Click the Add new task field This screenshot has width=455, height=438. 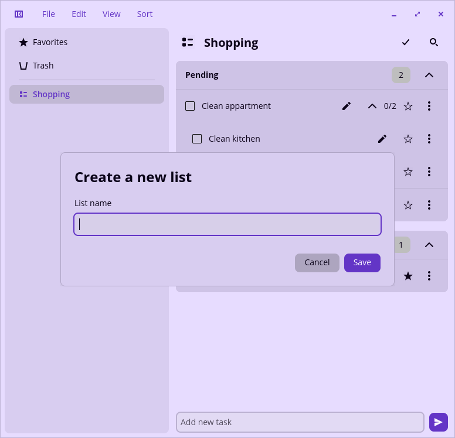point(300,422)
